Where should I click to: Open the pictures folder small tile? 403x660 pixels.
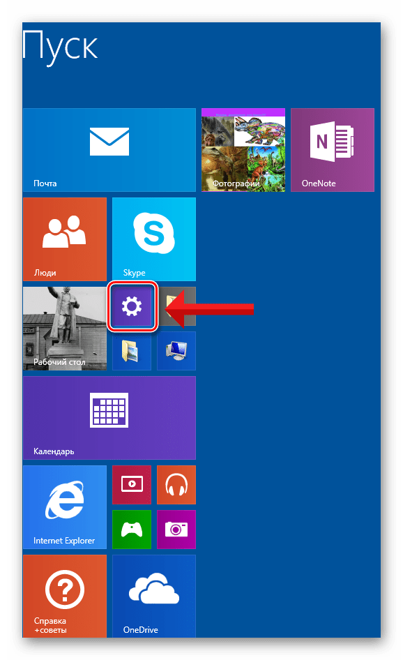pos(132,351)
